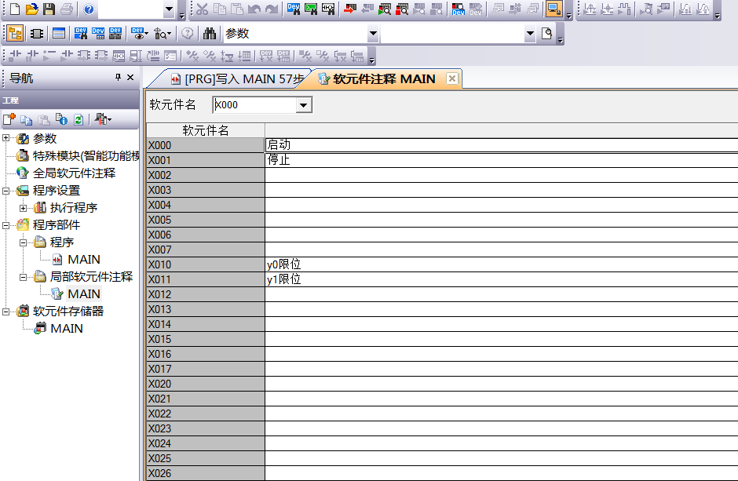Screen dimensions: 738x481
Task: Collapse the 程序设置 tree node
Action: [6, 191]
